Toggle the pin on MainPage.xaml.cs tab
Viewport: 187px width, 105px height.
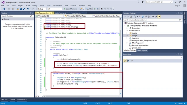(50, 13)
